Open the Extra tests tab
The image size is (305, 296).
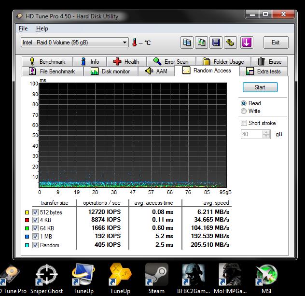point(264,71)
